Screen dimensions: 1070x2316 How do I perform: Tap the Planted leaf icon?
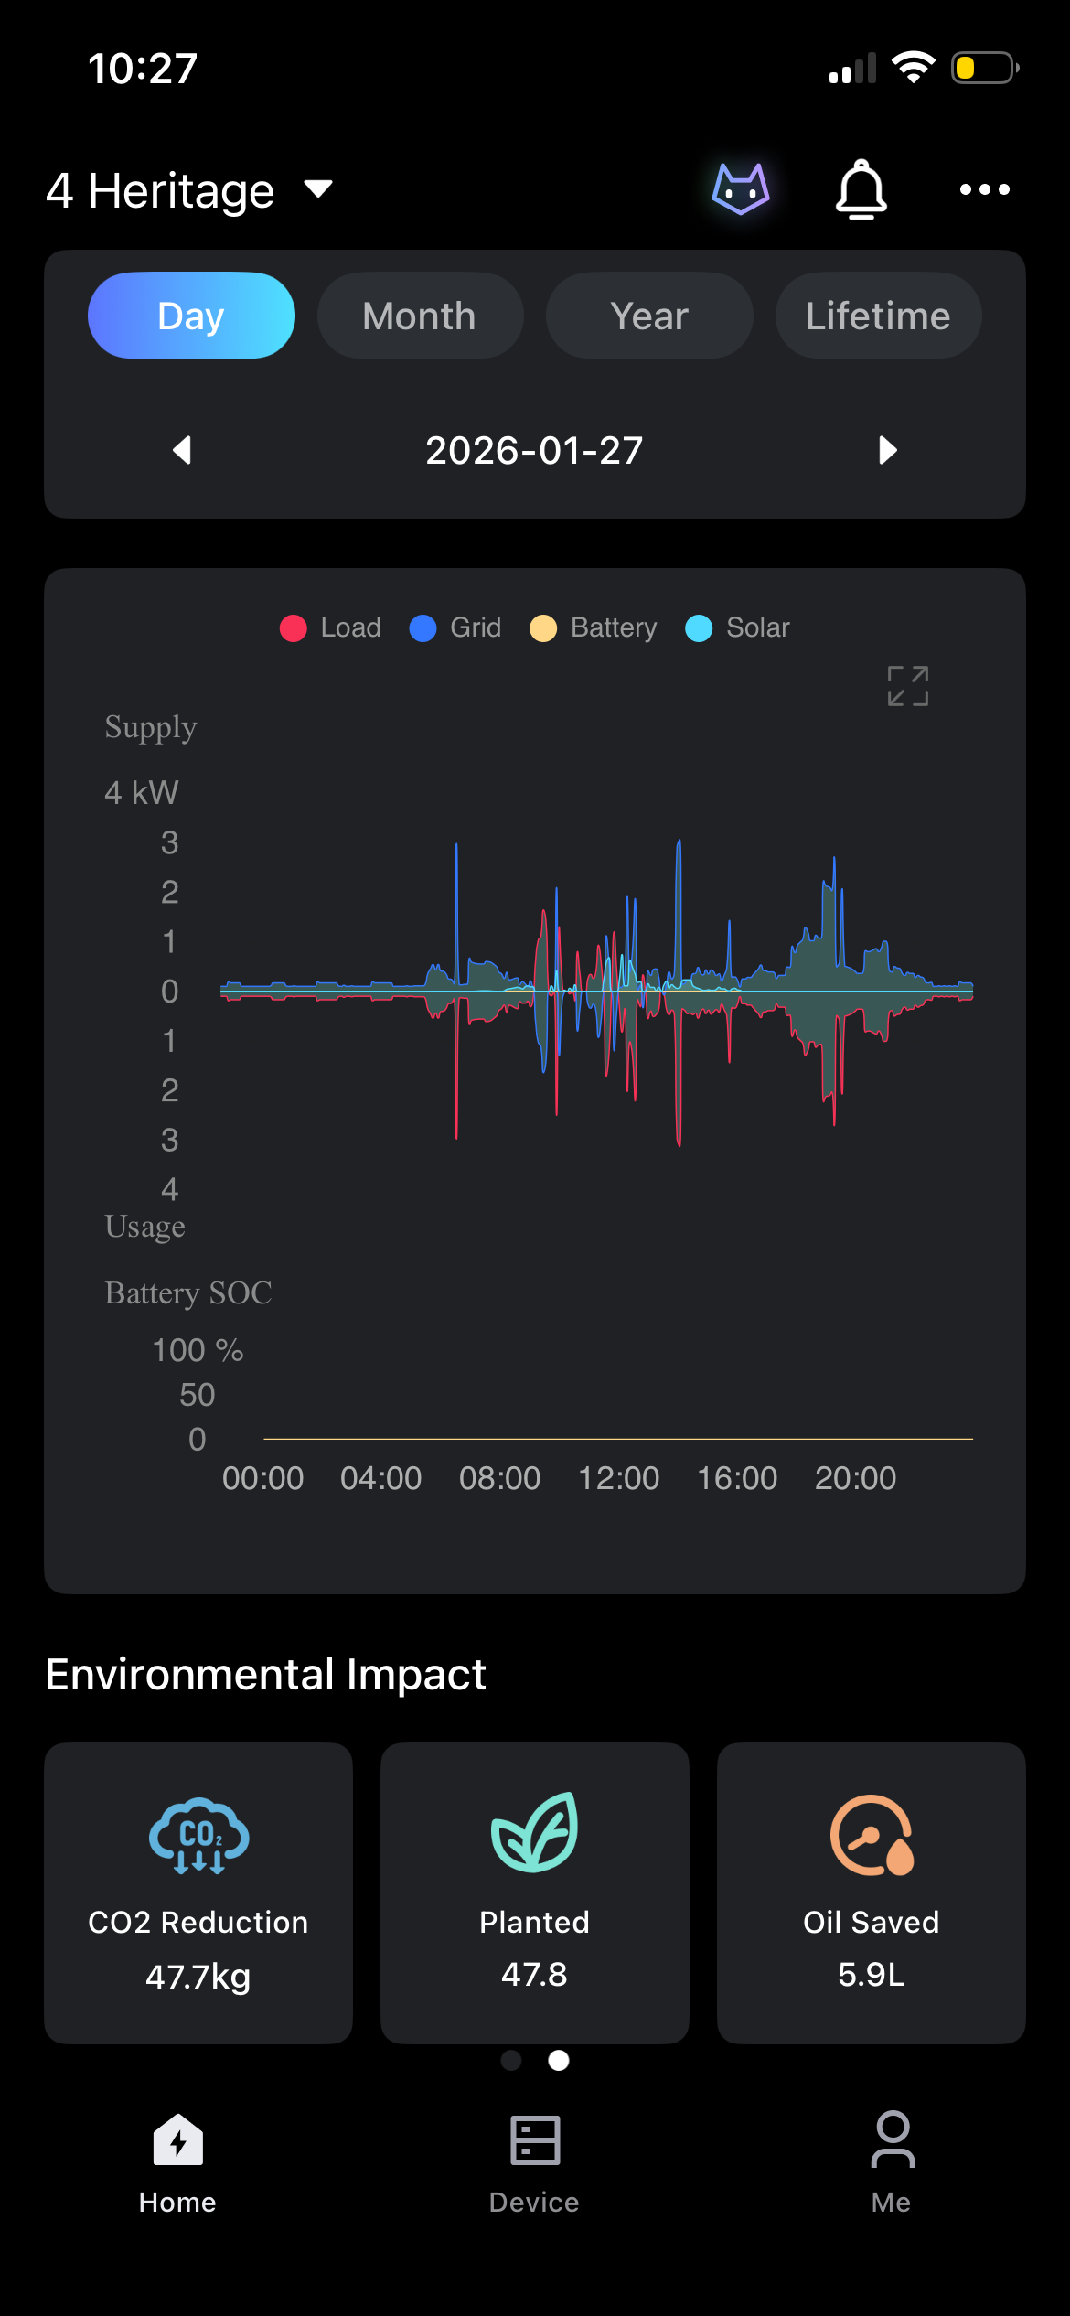[x=535, y=1832]
